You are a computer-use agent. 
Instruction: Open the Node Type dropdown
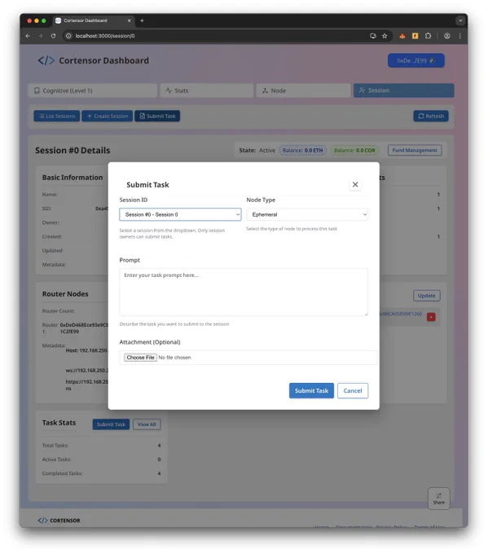pyautogui.click(x=307, y=214)
